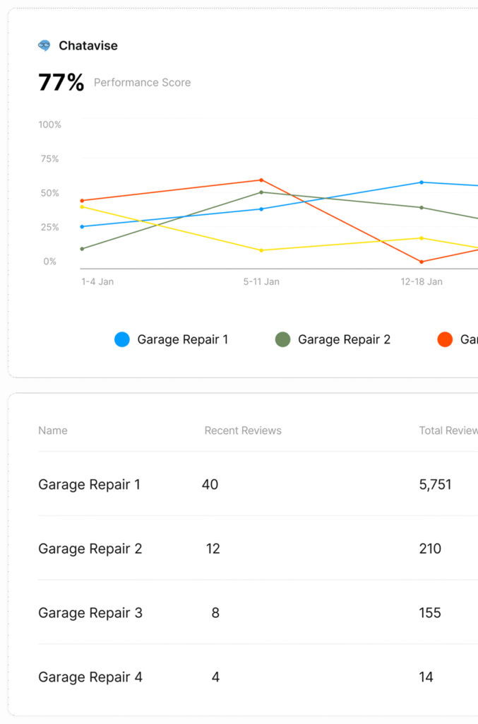Toggle the green Garage Repair 2 legend dot
Image resolution: width=478 pixels, height=724 pixels.
pyautogui.click(x=282, y=339)
